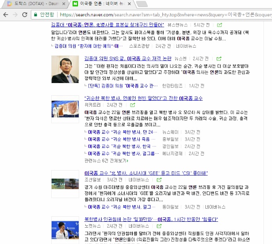272x244 pixels.
Task: Open share icon beside 뉴스엔 2시간 전
Action: 219,59
